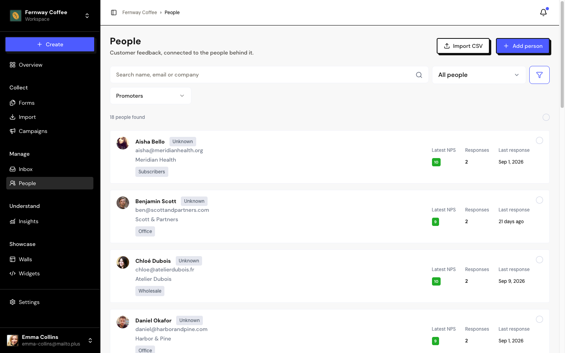
Task: Click the Fernway Coffee workspace logo
Action: point(16,16)
